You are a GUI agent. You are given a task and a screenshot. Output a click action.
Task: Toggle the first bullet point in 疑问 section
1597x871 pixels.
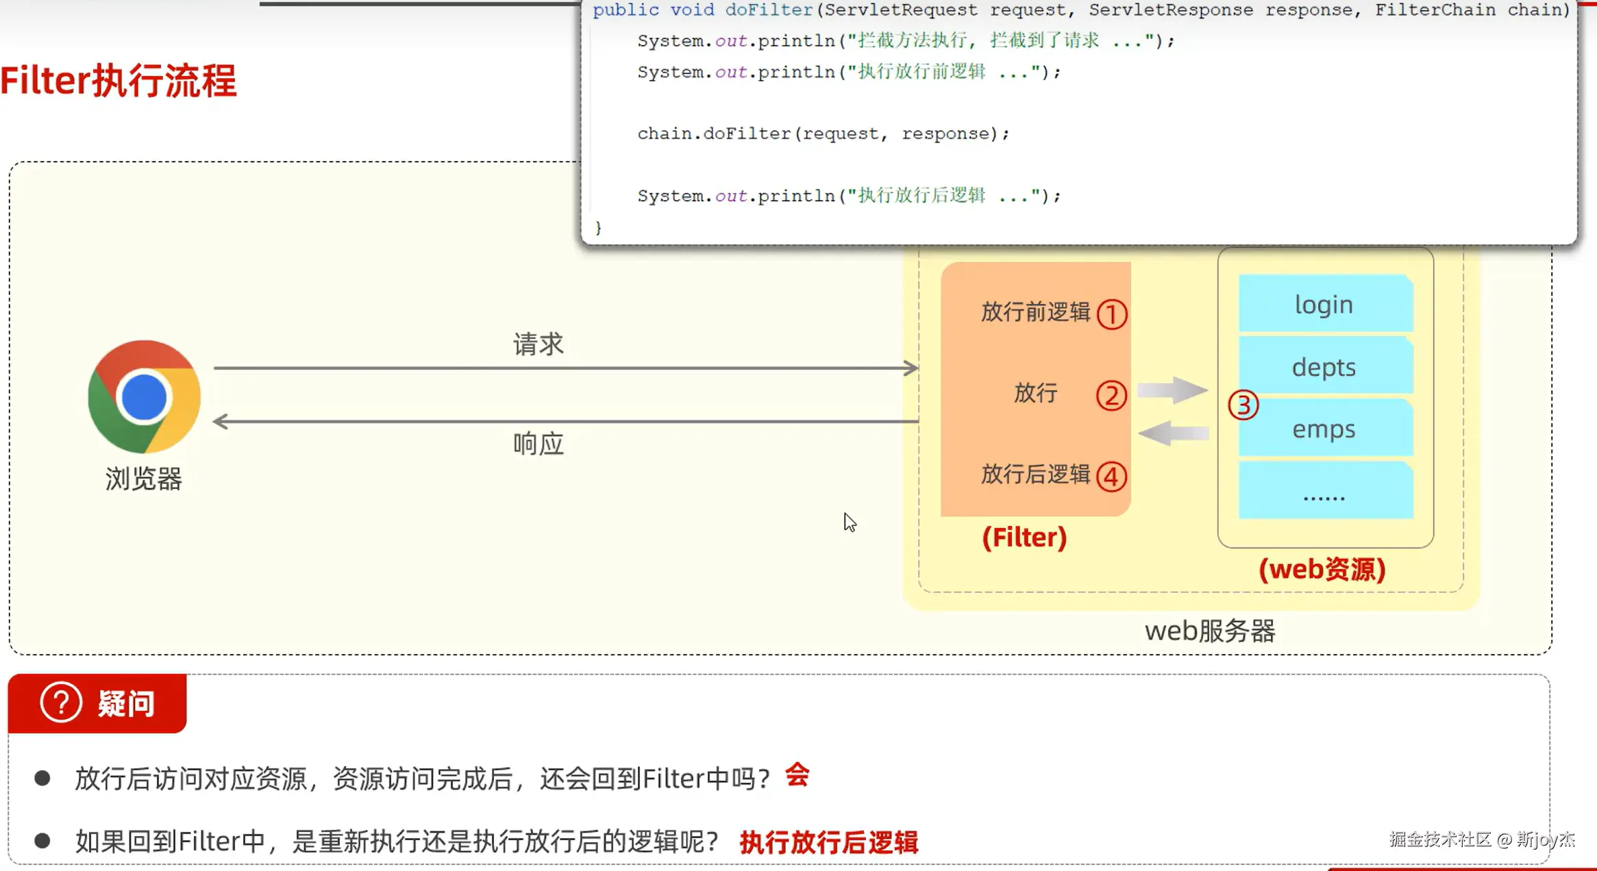[x=42, y=776]
